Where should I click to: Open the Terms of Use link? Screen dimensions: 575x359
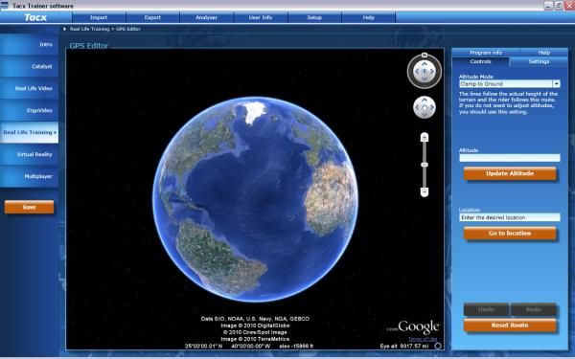pyautogui.click(x=423, y=339)
